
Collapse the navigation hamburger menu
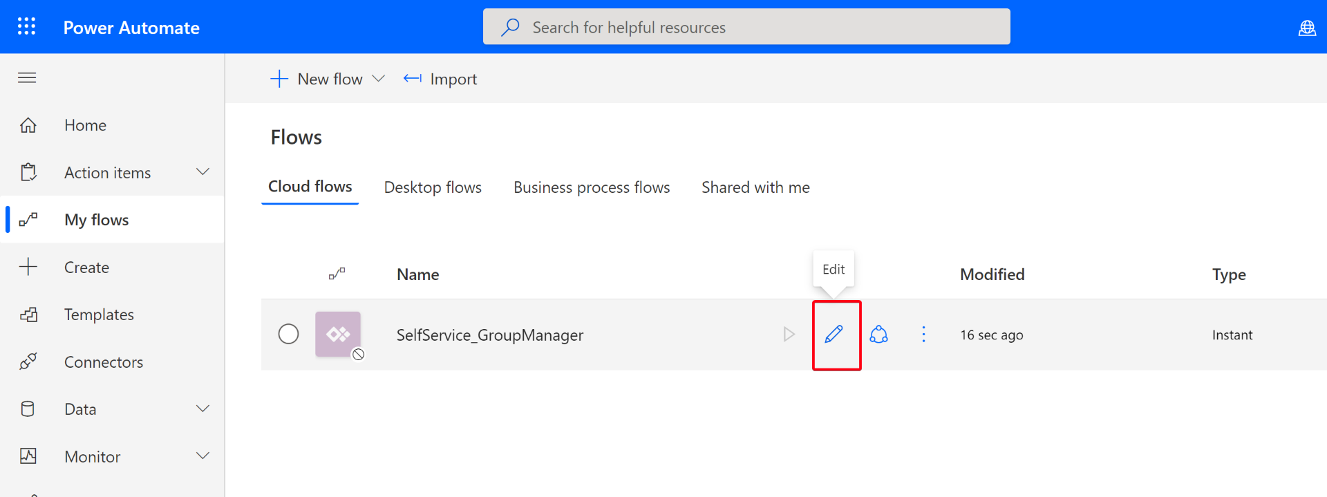pyautogui.click(x=27, y=77)
